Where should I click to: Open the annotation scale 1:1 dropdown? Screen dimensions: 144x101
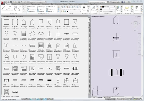pos(119,99)
